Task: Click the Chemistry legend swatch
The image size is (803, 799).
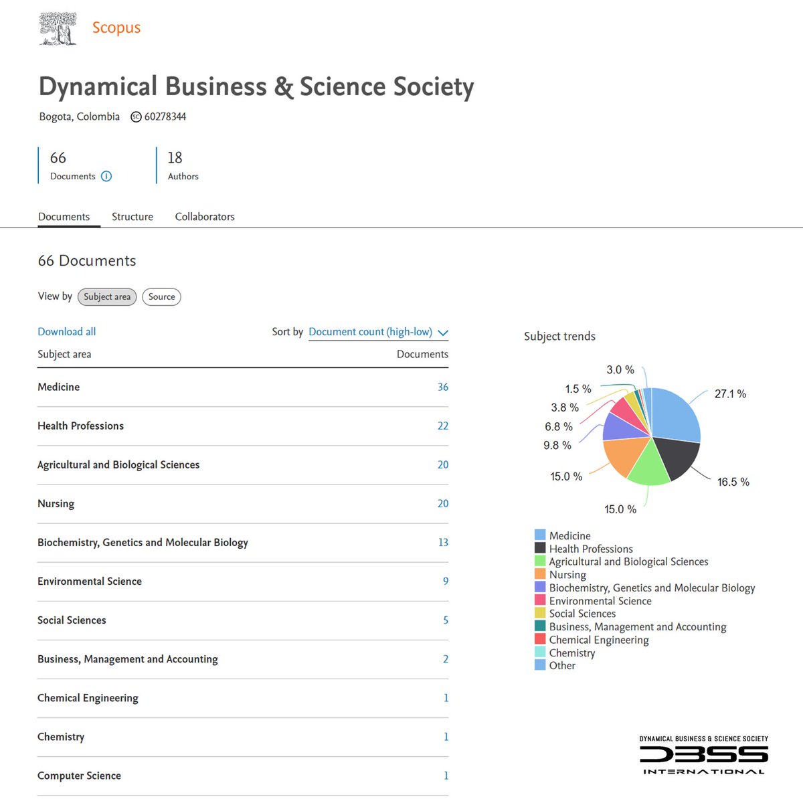Action: pos(540,652)
